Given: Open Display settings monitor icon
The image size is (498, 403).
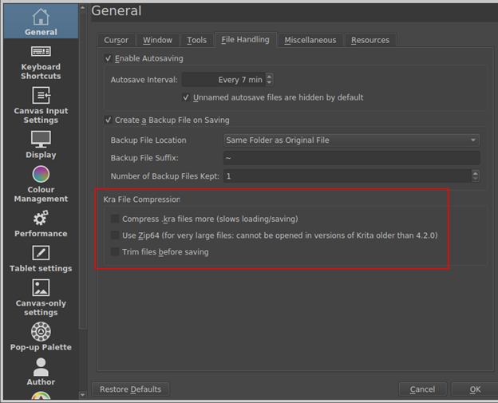Looking at the screenshot, I should 41,139.
